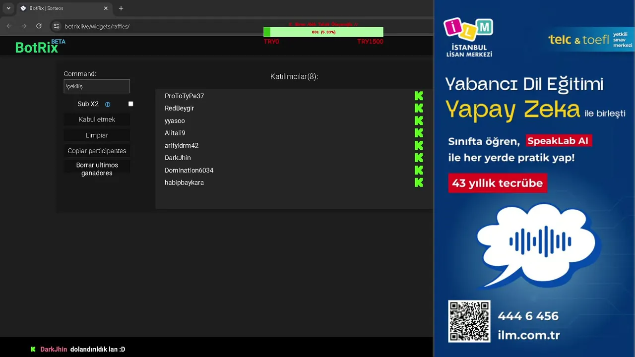
Task: Toggle the Sub X2 checkbox
Action: pyautogui.click(x=131, y=104)
